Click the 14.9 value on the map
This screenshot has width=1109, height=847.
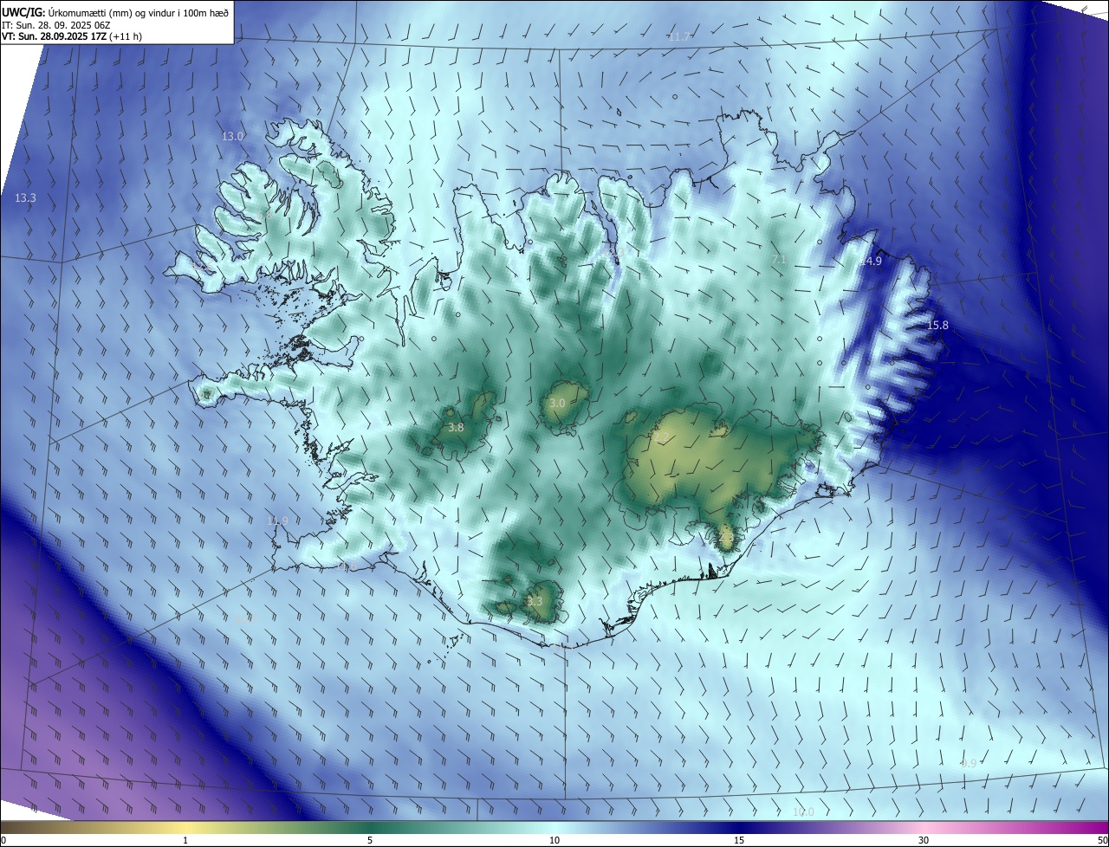click(x=871, y=262)
